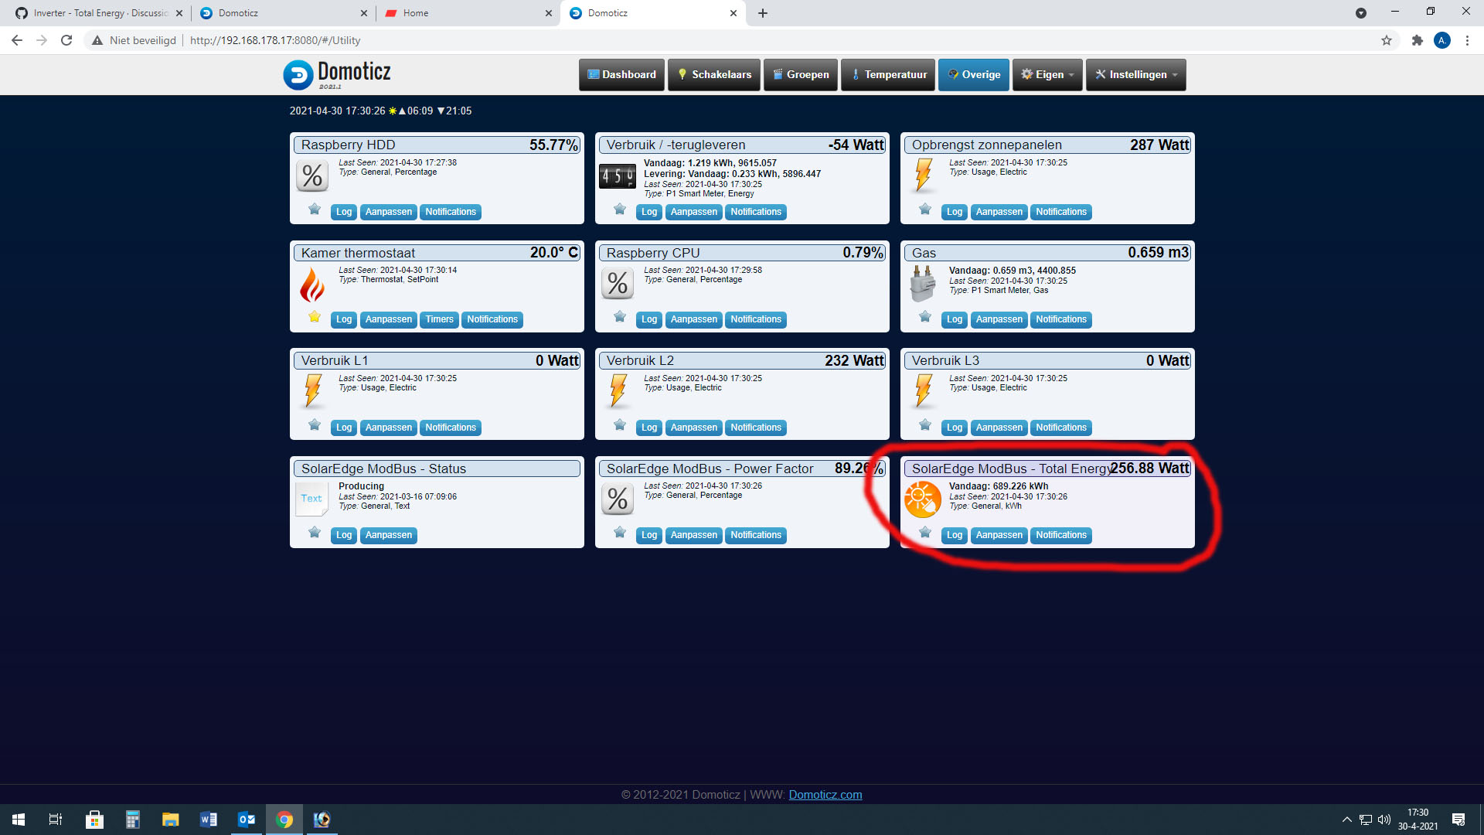Switch to the Schakelaars tab
1484x835 pixels.
[714, 75]
